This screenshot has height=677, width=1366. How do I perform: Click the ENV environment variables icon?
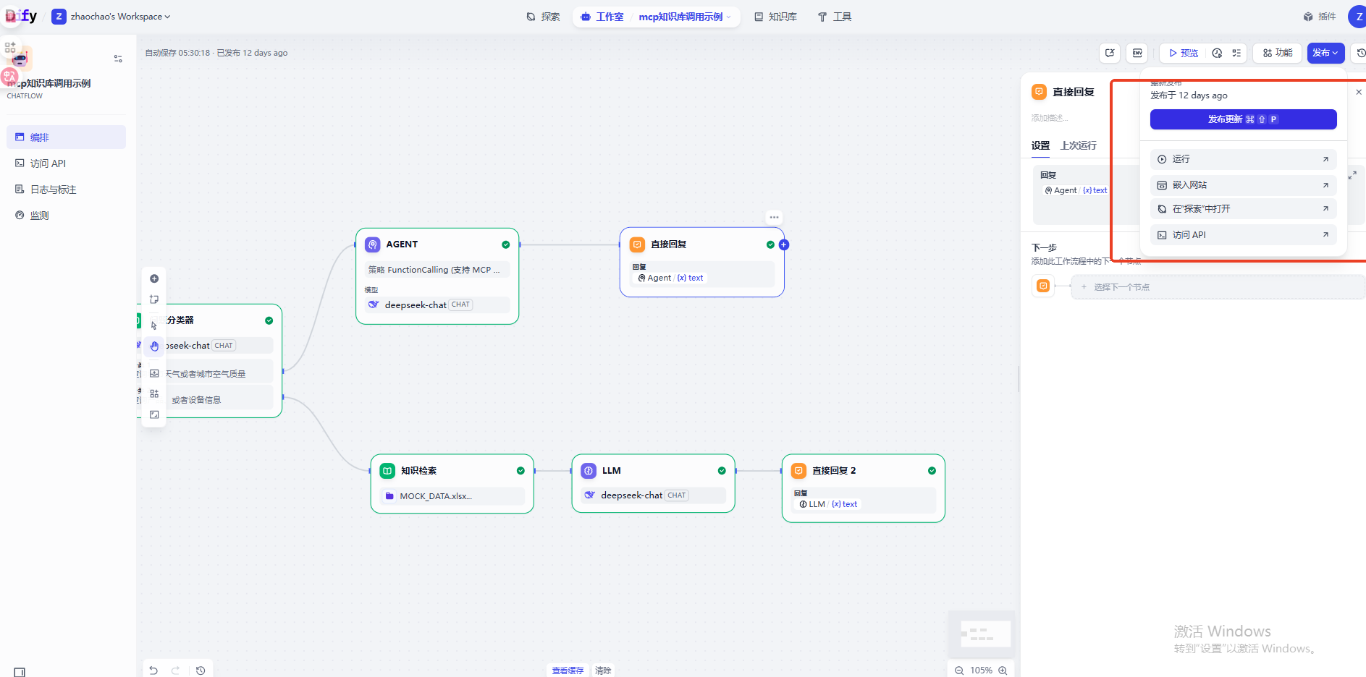1137,53
